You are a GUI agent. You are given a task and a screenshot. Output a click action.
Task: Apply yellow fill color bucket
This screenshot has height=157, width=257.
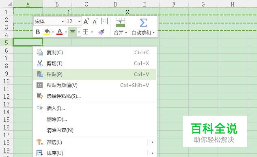(47, 32)
